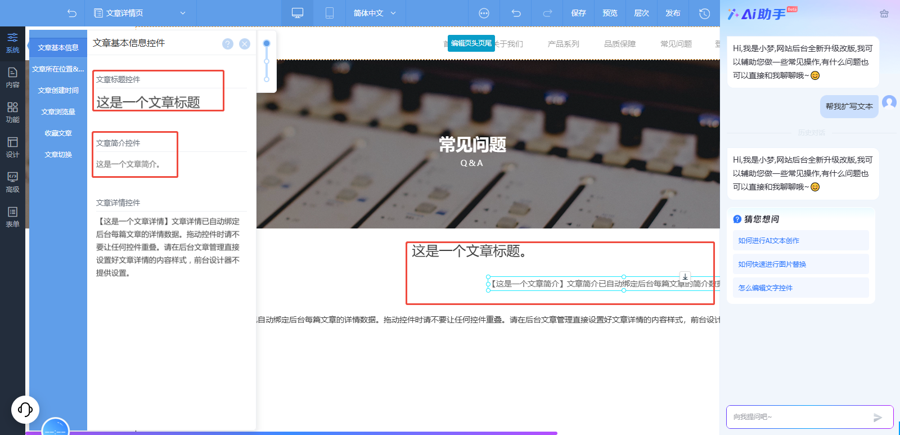Image resolution: width=900 pixels, height=435 pixels.
Task: Click the 猜您想问 question icon
Action: (x=737, y=219)
